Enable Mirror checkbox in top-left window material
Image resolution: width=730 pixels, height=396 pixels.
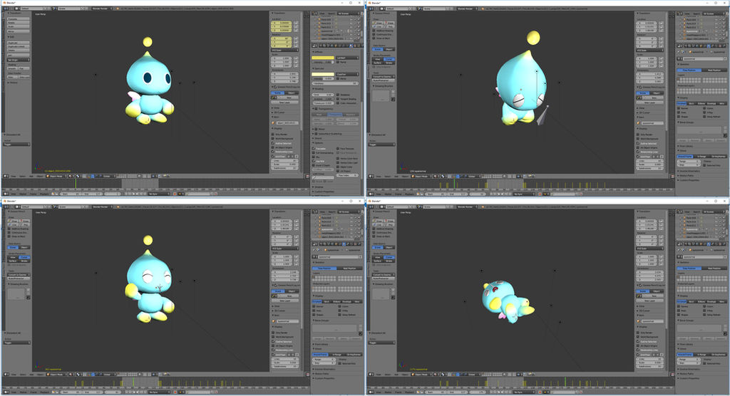(316, 129)
